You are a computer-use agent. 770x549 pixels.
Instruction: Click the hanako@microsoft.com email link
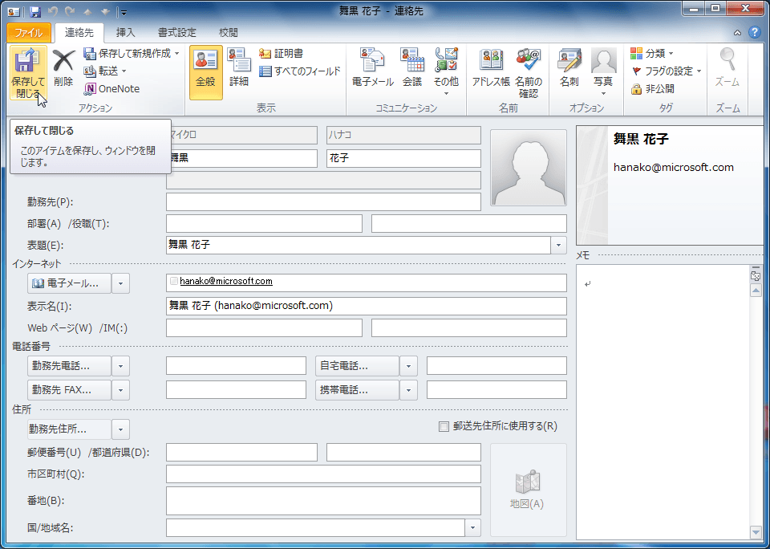pos(226,281)
